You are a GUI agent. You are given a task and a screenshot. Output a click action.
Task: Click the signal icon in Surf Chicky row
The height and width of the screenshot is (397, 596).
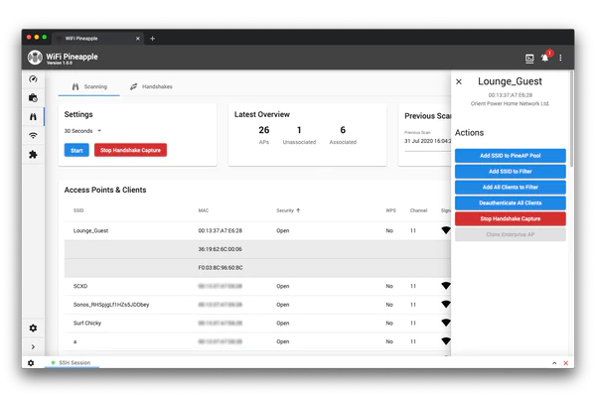point(446,323)
